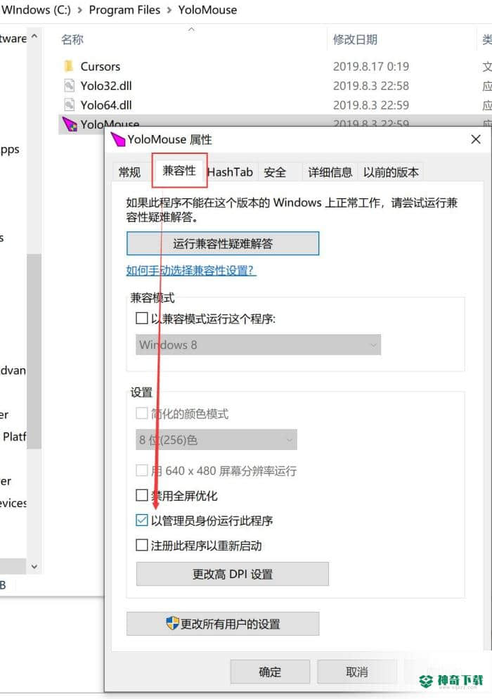
Task: Click the Yolo64.dll date 2019.8.3 22:59
Action: (x=371, y=105)
